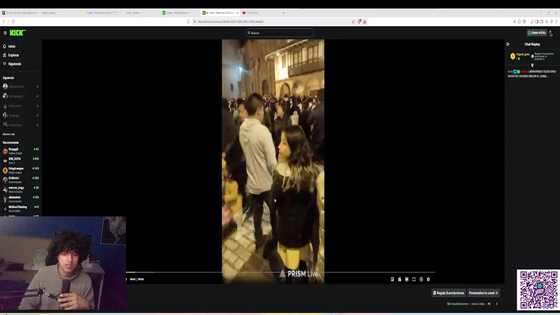
Task: Click Mostrar más in the following list
Action: 9,134
